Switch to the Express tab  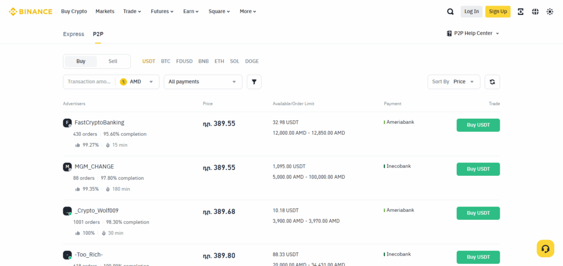[74, 34]
